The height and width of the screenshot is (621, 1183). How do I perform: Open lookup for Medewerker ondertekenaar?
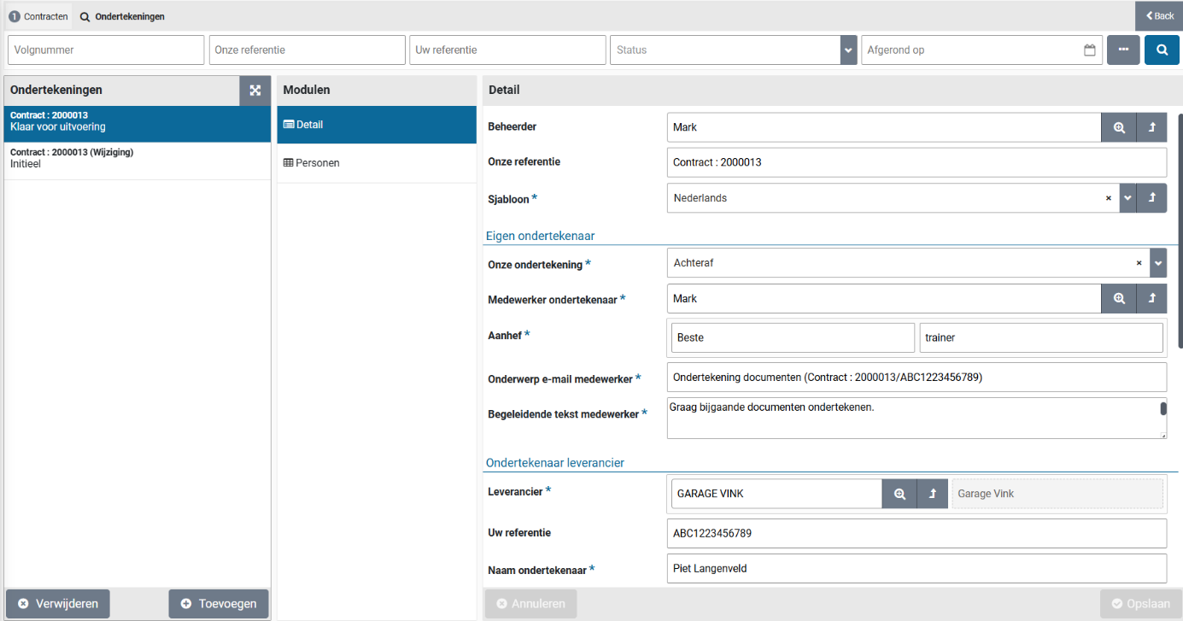coord(1119,299)
